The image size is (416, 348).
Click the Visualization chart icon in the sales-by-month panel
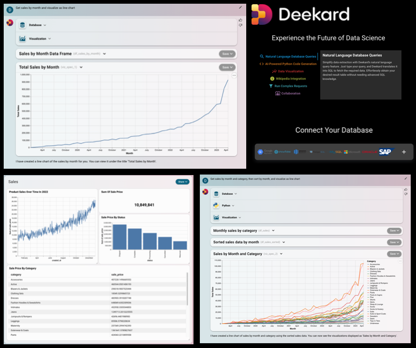click(23, 38)
